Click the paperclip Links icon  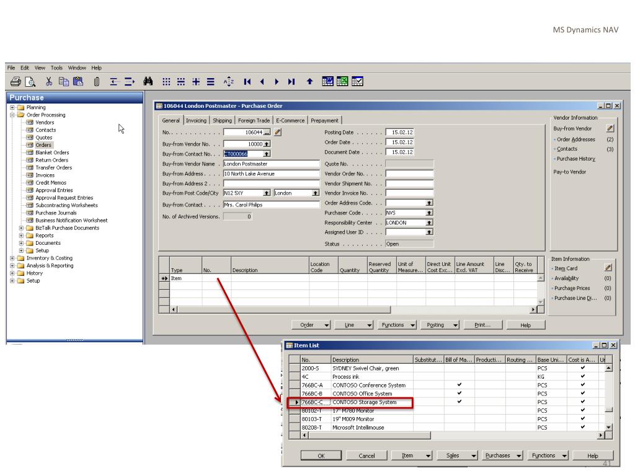point(96,82)
